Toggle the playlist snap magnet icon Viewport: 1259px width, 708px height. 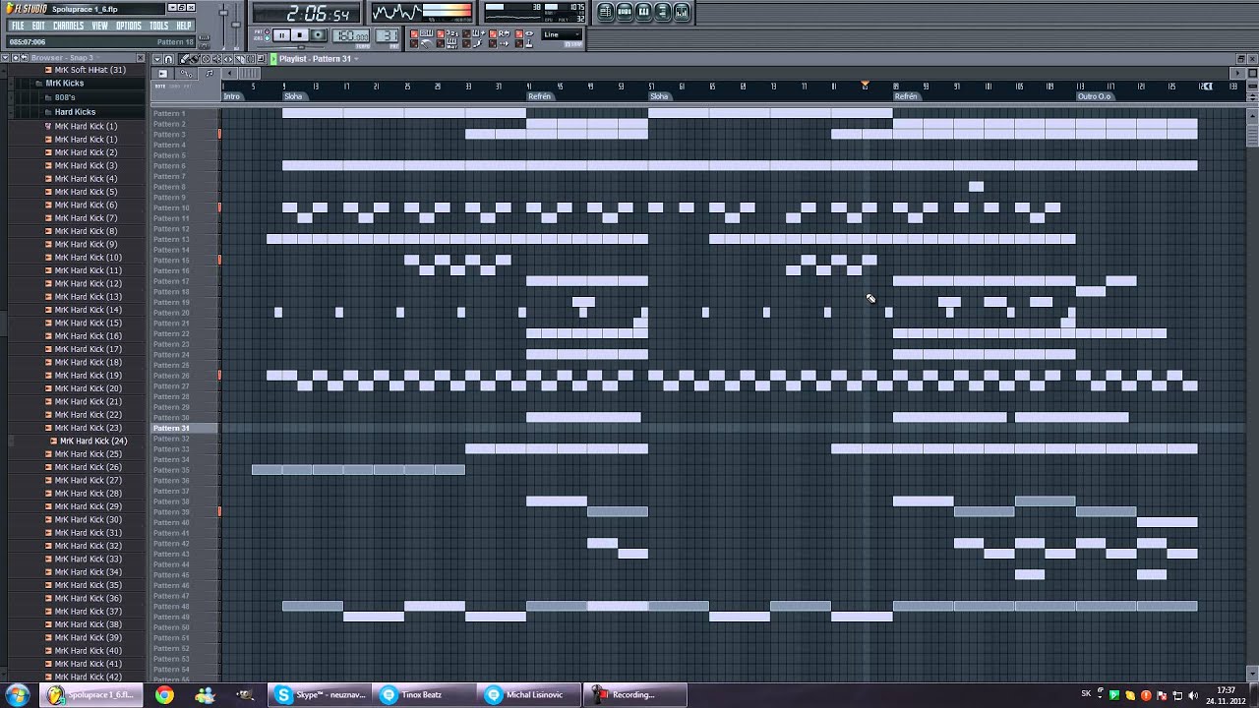[168, 58]
